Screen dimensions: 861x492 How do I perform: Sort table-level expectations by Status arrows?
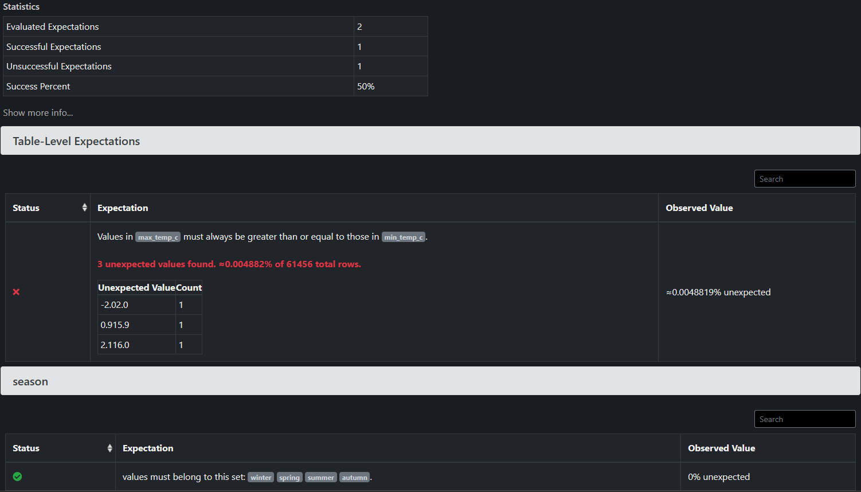point(84,208)
